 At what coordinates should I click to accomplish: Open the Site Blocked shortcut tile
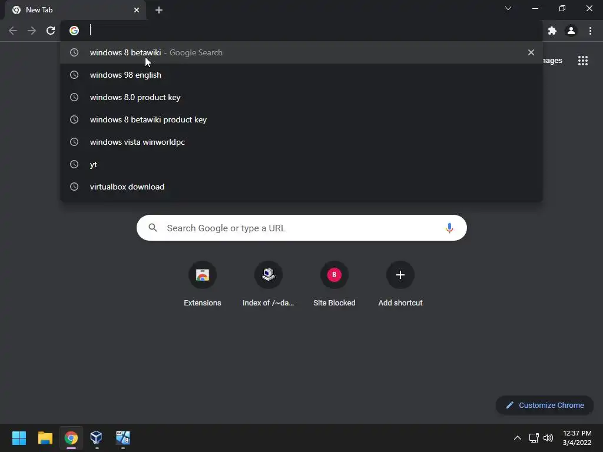pos(334,284)
